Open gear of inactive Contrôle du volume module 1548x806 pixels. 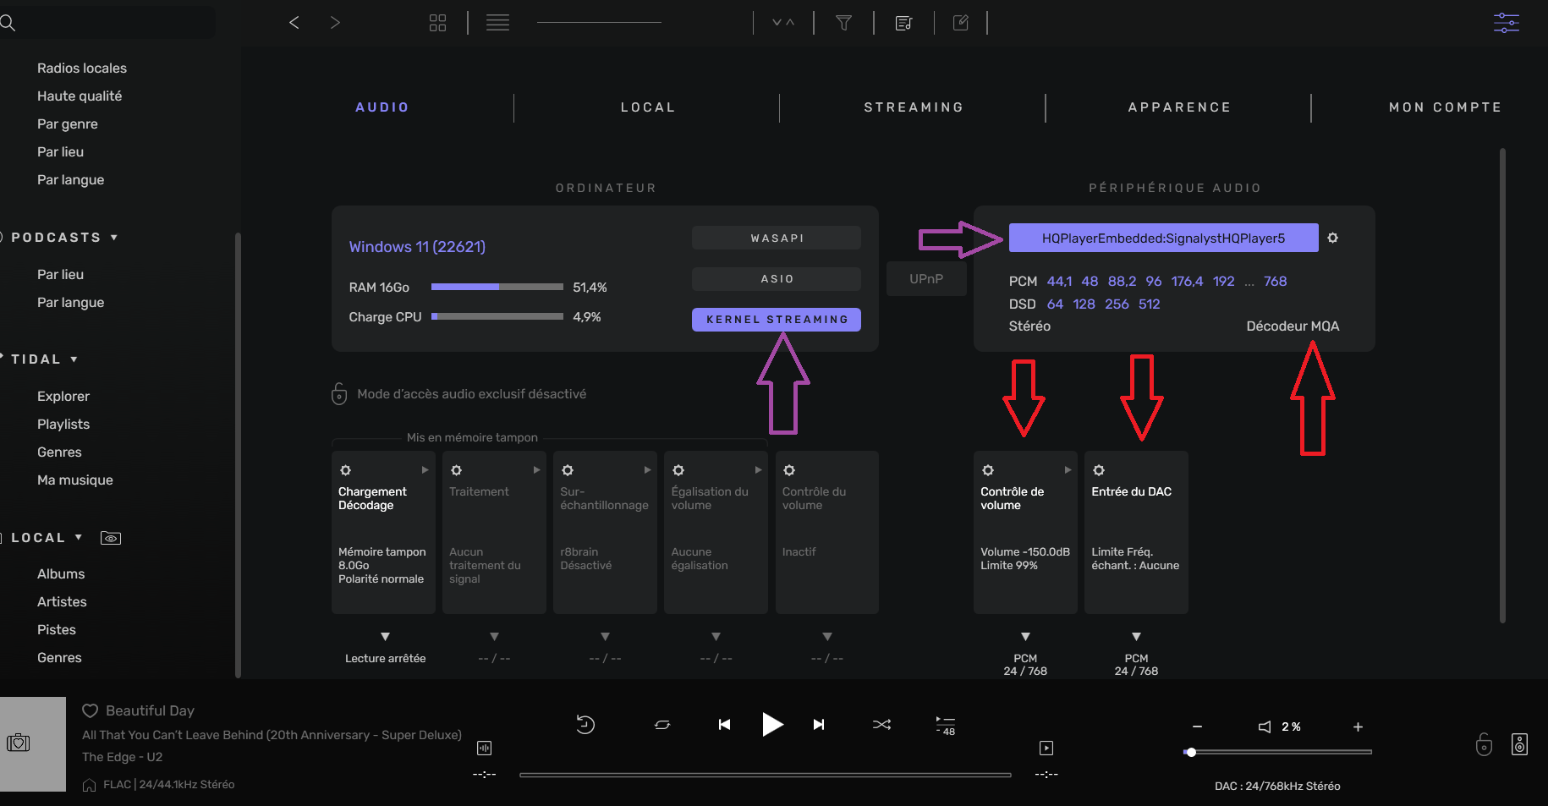click(789, 470)
